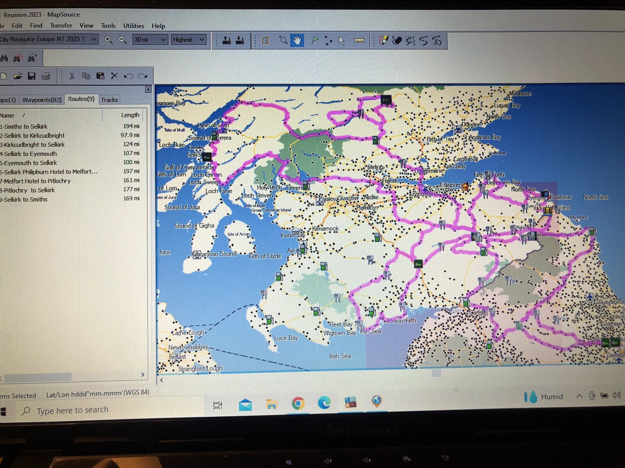Select the Hand pan tool
Screen dimensions: 625x468
(297, 40)
